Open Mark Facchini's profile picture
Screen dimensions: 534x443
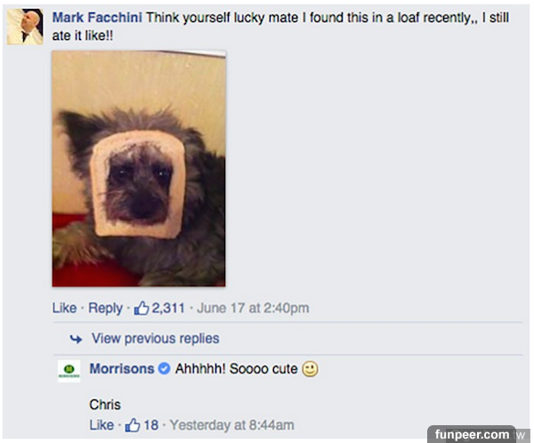point(25,27)
